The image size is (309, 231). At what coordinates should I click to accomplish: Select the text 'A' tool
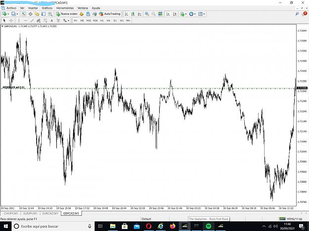(x=51, y=20)
